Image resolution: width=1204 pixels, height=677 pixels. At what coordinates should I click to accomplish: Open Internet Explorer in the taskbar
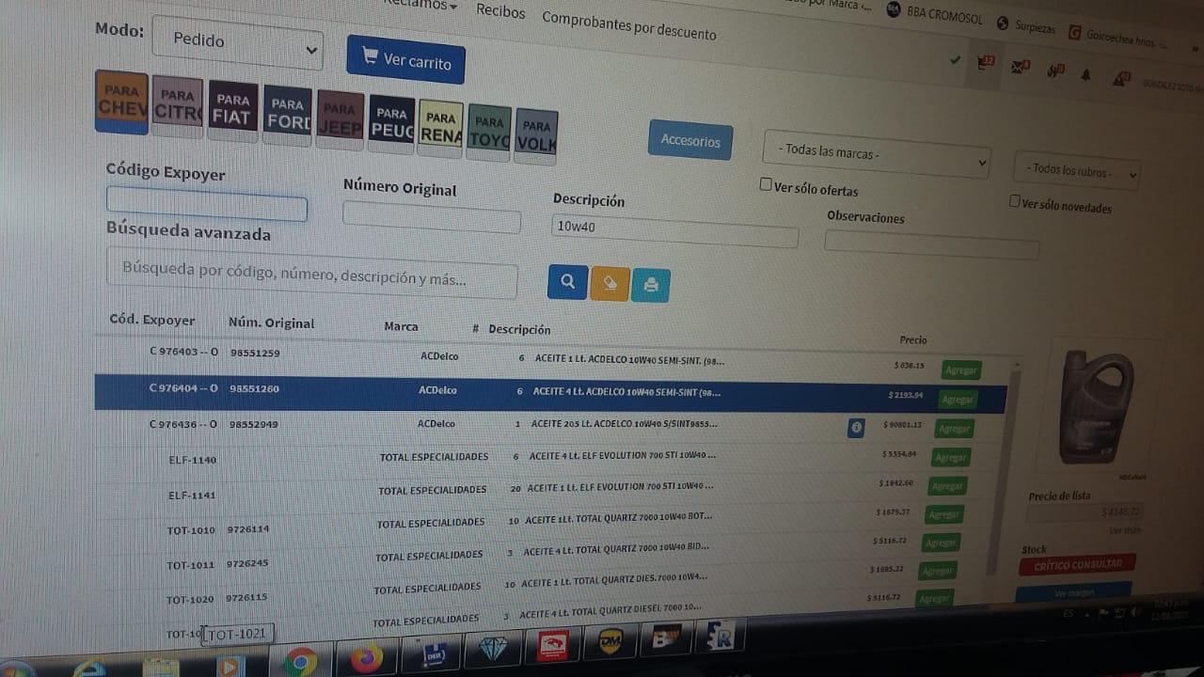point(89,669)
